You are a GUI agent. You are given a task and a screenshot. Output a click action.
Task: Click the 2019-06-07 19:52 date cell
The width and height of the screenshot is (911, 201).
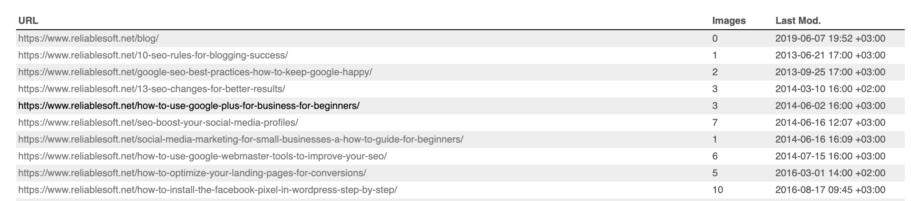[x=830, y=39]
